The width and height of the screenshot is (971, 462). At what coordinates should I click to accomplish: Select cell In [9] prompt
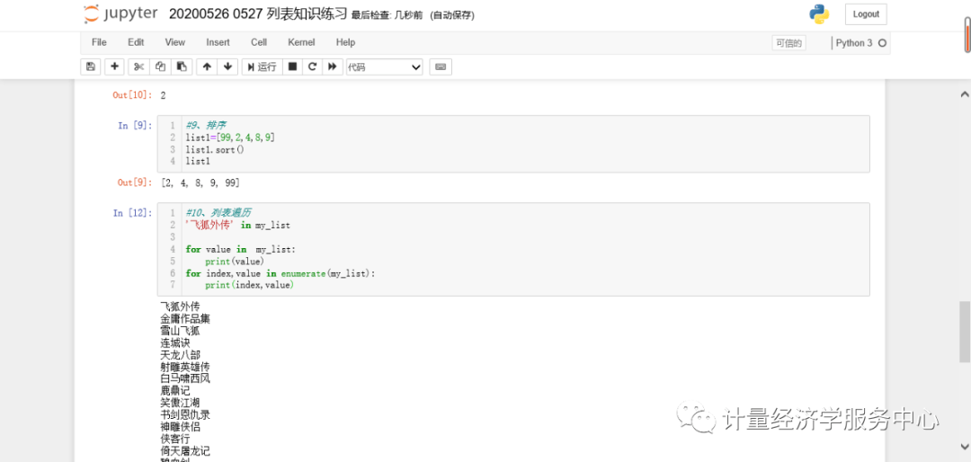coord(135,126)
